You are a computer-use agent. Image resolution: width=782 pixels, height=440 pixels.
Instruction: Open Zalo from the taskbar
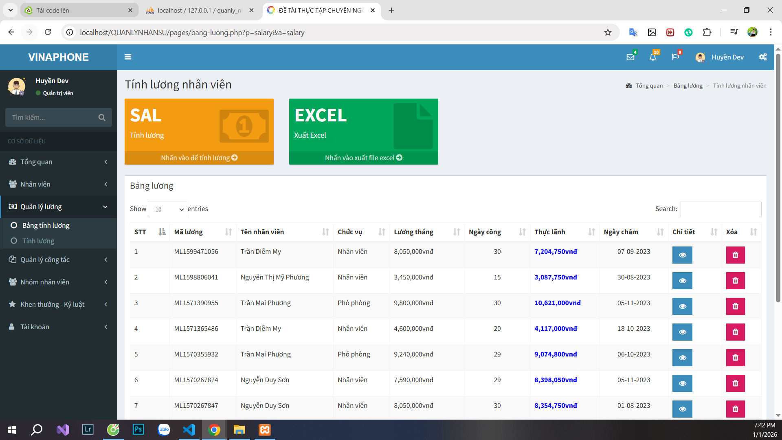point(164,430)
